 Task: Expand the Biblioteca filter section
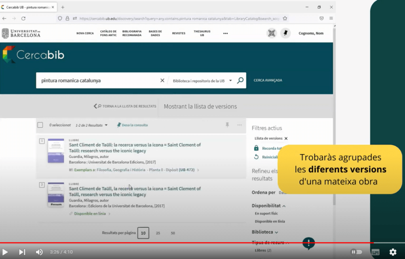pyautogui.click(x=265, y=232)
